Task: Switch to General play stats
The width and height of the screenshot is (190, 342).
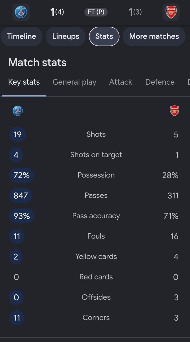Action: click(x=75, y=82)
